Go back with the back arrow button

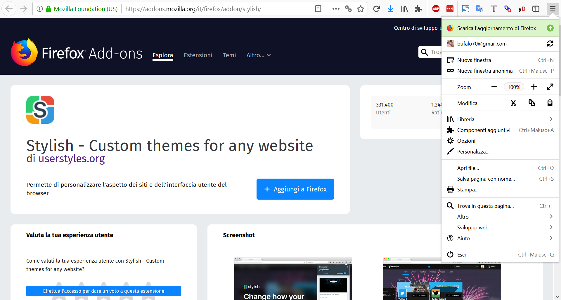[9, 9]
